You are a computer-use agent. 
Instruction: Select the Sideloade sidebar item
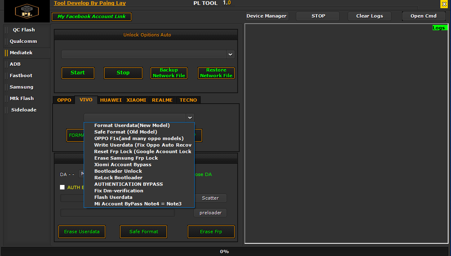(x=24, y=110)
